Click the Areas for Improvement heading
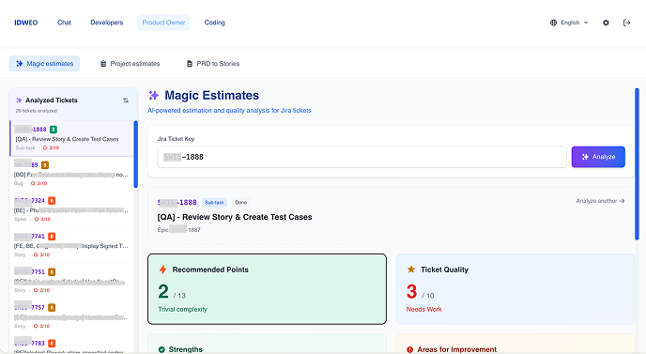 point(457,349)
